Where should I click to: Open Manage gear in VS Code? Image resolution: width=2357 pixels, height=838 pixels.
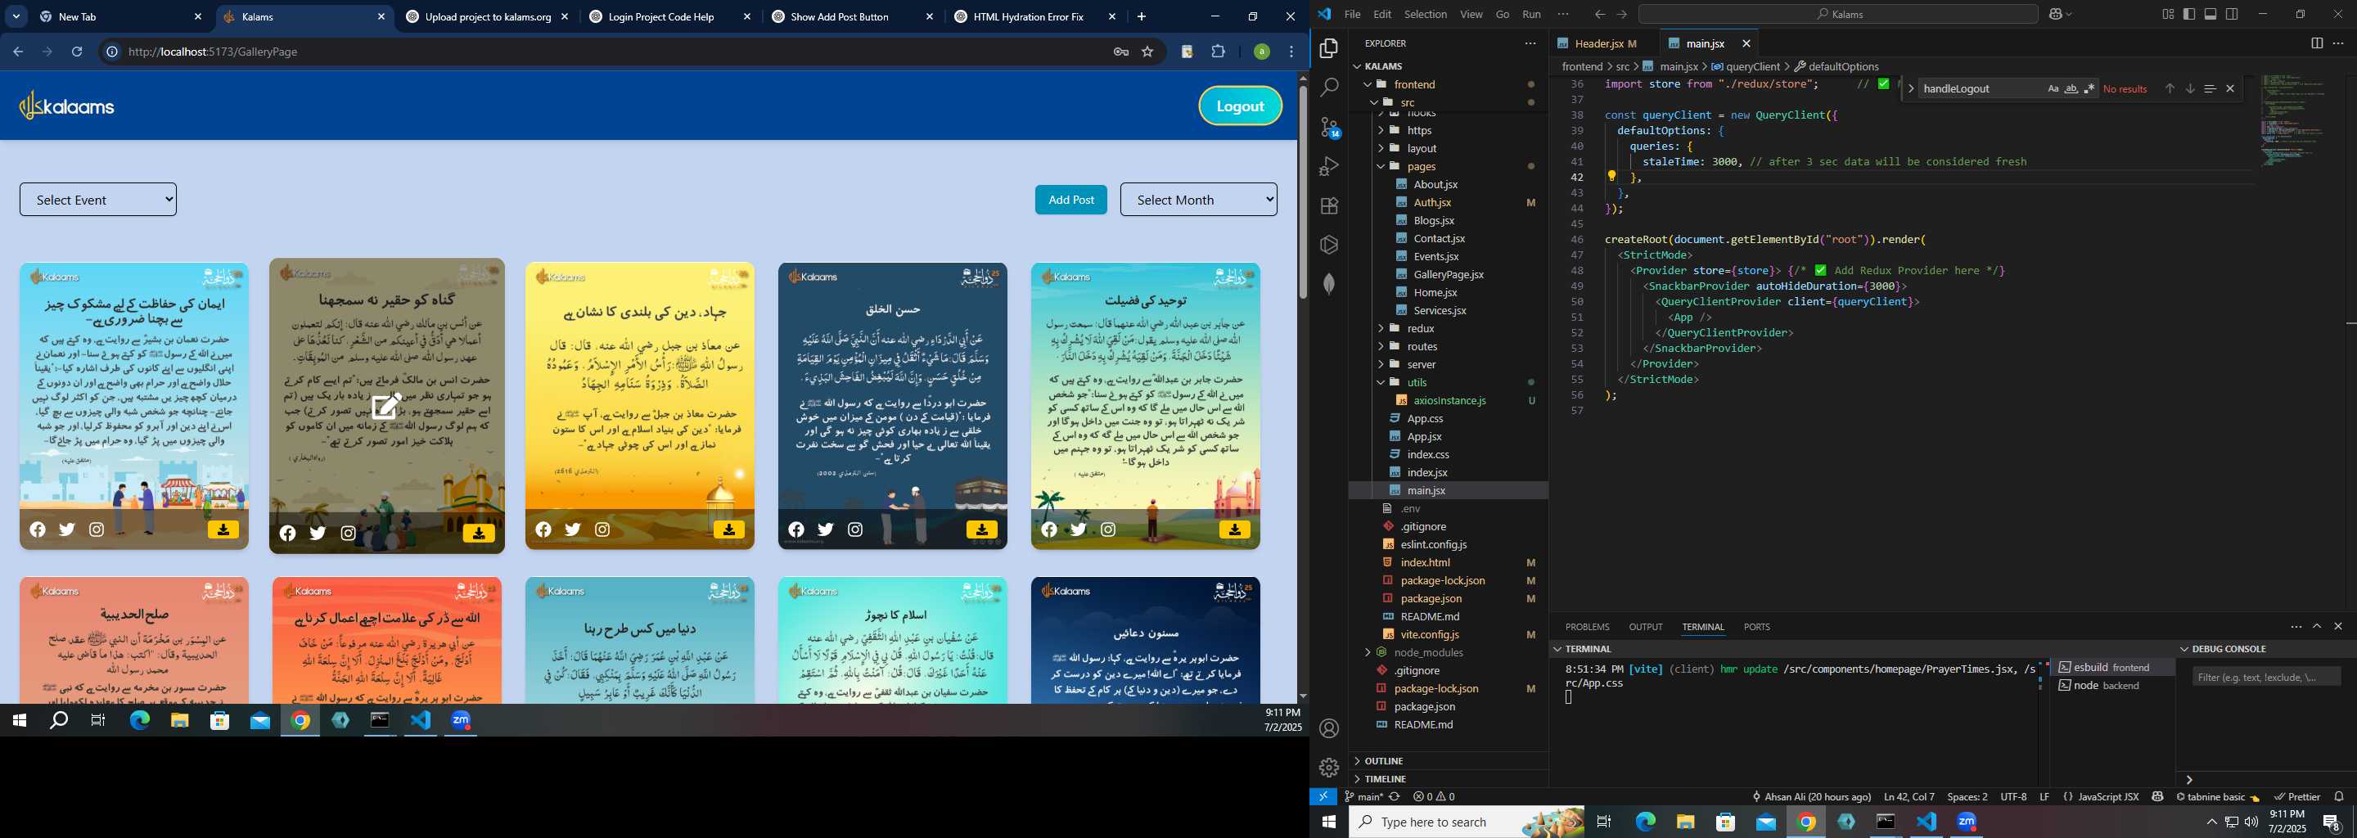[x=1328, y=768]
